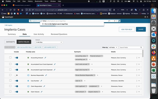This screenshot has width=158, height=99.
Task: Edit Claim Respondent name pencil icon
Action: pyautogui.click(x=44, y=86)
